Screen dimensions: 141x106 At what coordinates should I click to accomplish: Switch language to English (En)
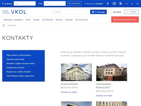point(132,4)
